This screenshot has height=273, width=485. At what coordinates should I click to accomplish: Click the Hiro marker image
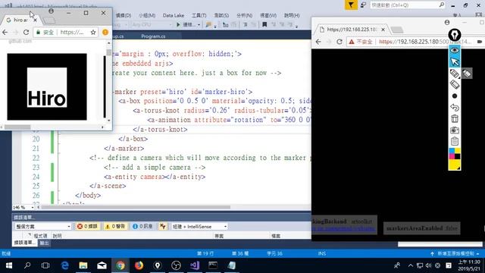coord(47,86)
